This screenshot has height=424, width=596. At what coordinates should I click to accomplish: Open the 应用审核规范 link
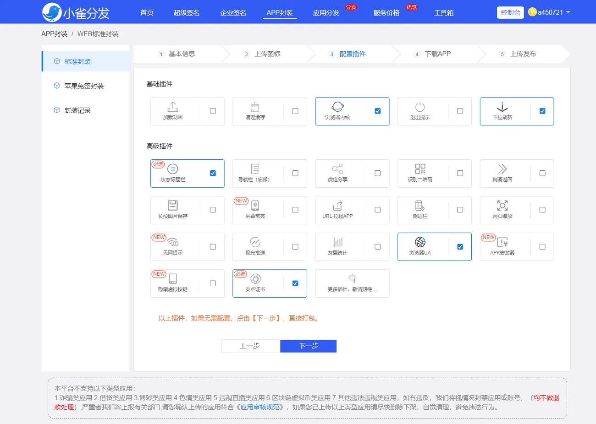(x=260, y=407)
